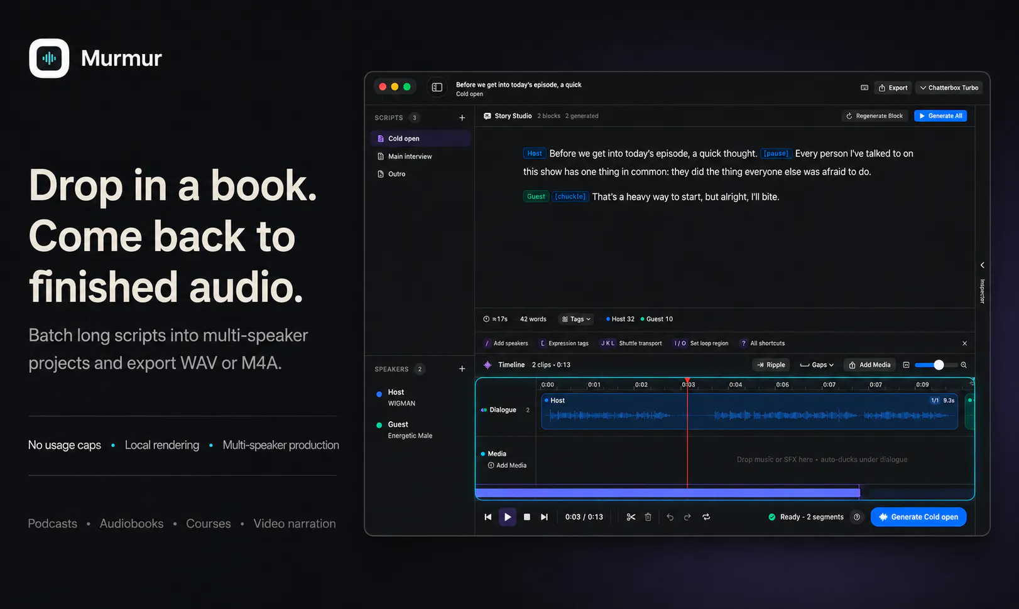
Task: Open the Gaps dropdown
Action: click(817, 365)
